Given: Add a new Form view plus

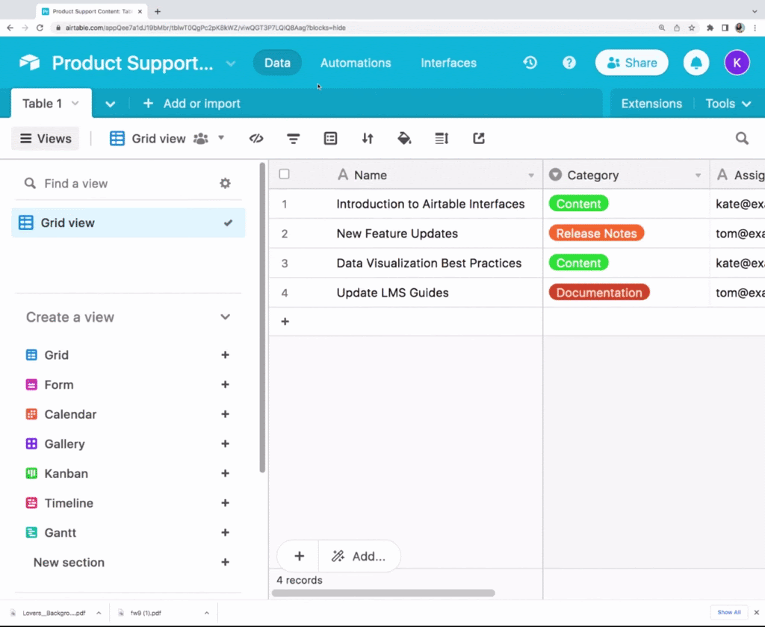Looking at the screenshot, I should click(x=225, y=384).
